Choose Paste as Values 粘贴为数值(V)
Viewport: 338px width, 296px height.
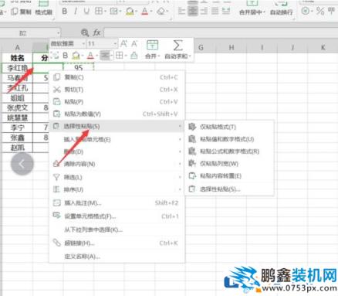tap(117, 114)
